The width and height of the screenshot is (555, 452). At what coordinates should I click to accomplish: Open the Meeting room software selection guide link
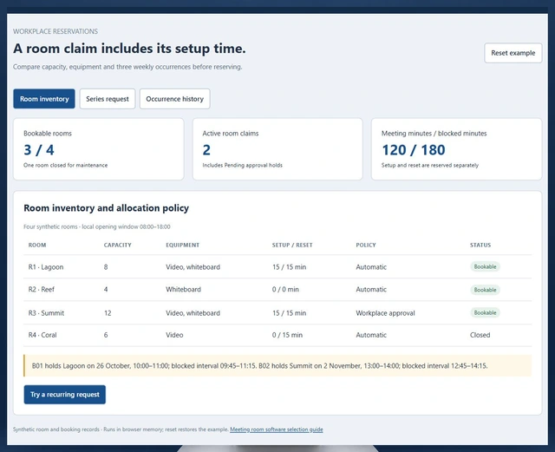coord(277,429)
